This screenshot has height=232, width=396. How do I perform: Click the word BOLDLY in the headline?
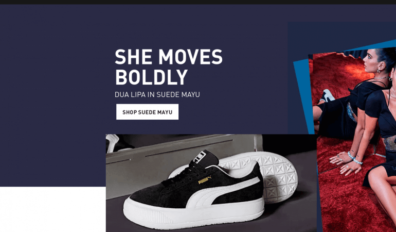pos(151,77)
